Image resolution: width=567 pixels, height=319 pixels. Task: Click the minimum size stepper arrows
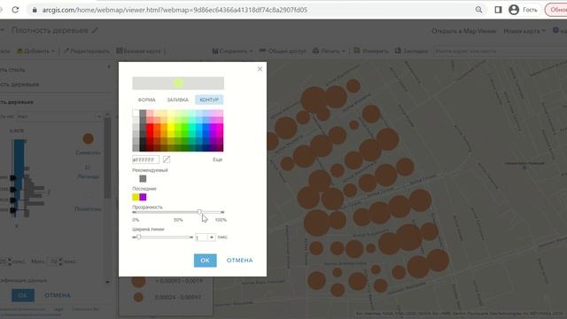pos(10,261)
